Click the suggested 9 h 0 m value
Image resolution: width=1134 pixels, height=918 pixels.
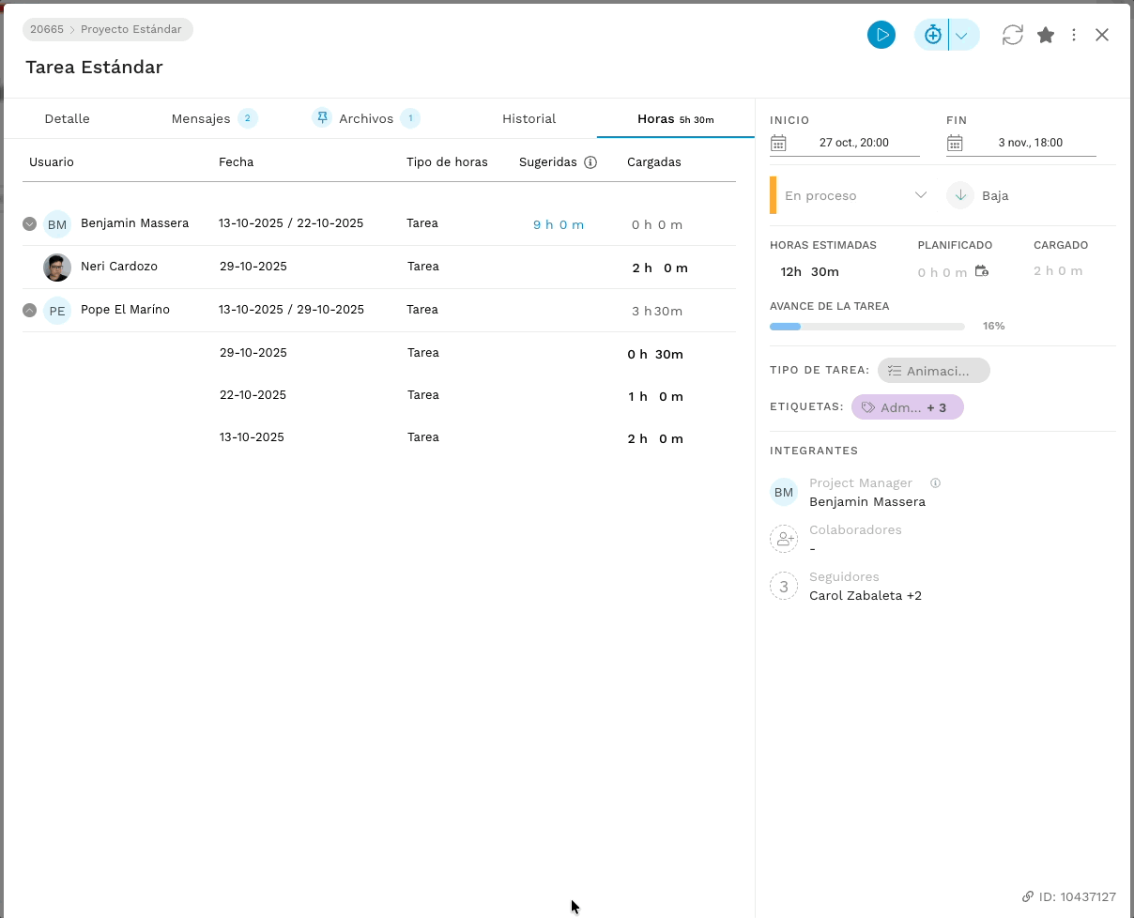coord(559,225)
